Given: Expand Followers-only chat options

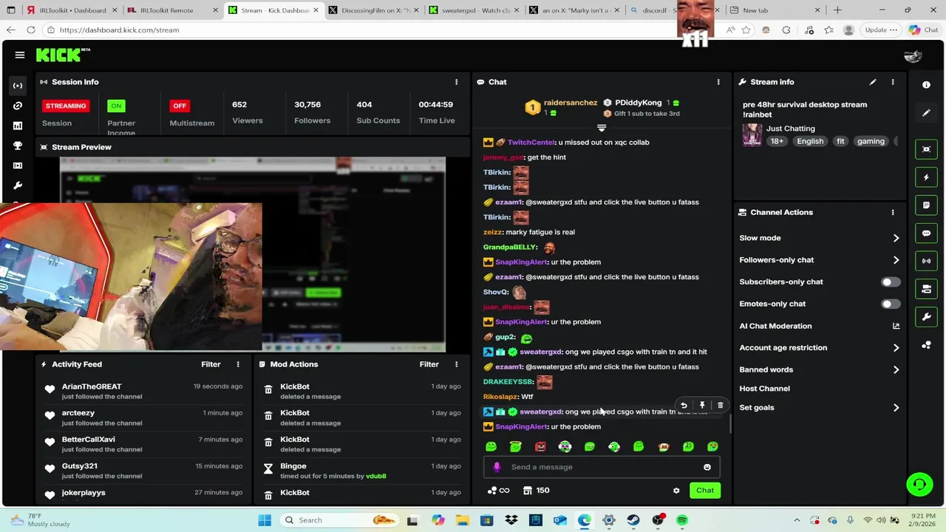Looking at the screenshot, I should pyautogui.click(x=896, y=260).
